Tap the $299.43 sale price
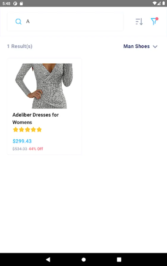The height and width of the screenshot is (266, 167). click(22, 141)
